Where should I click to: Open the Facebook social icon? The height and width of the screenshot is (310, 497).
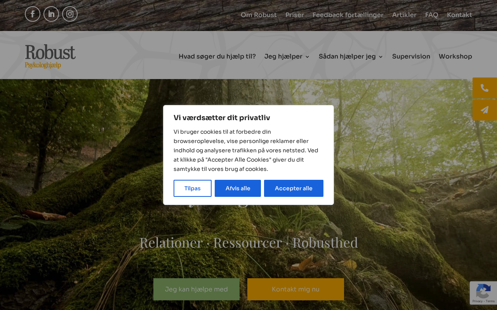coord(33,14)
